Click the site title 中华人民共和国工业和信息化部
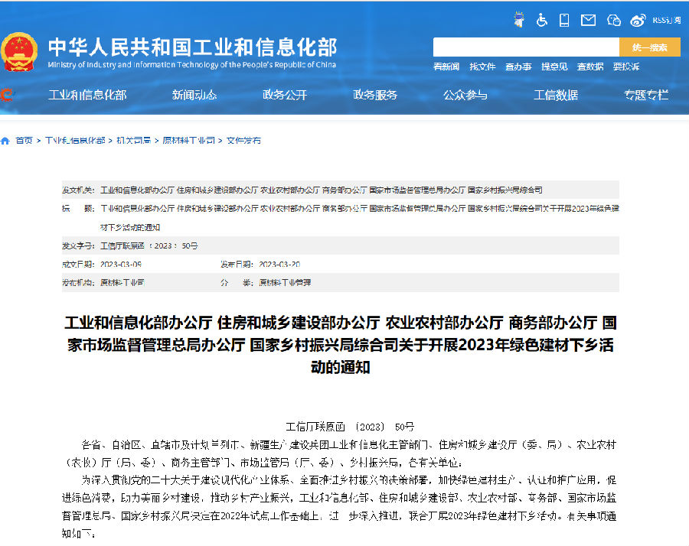 tap(192, 47)
